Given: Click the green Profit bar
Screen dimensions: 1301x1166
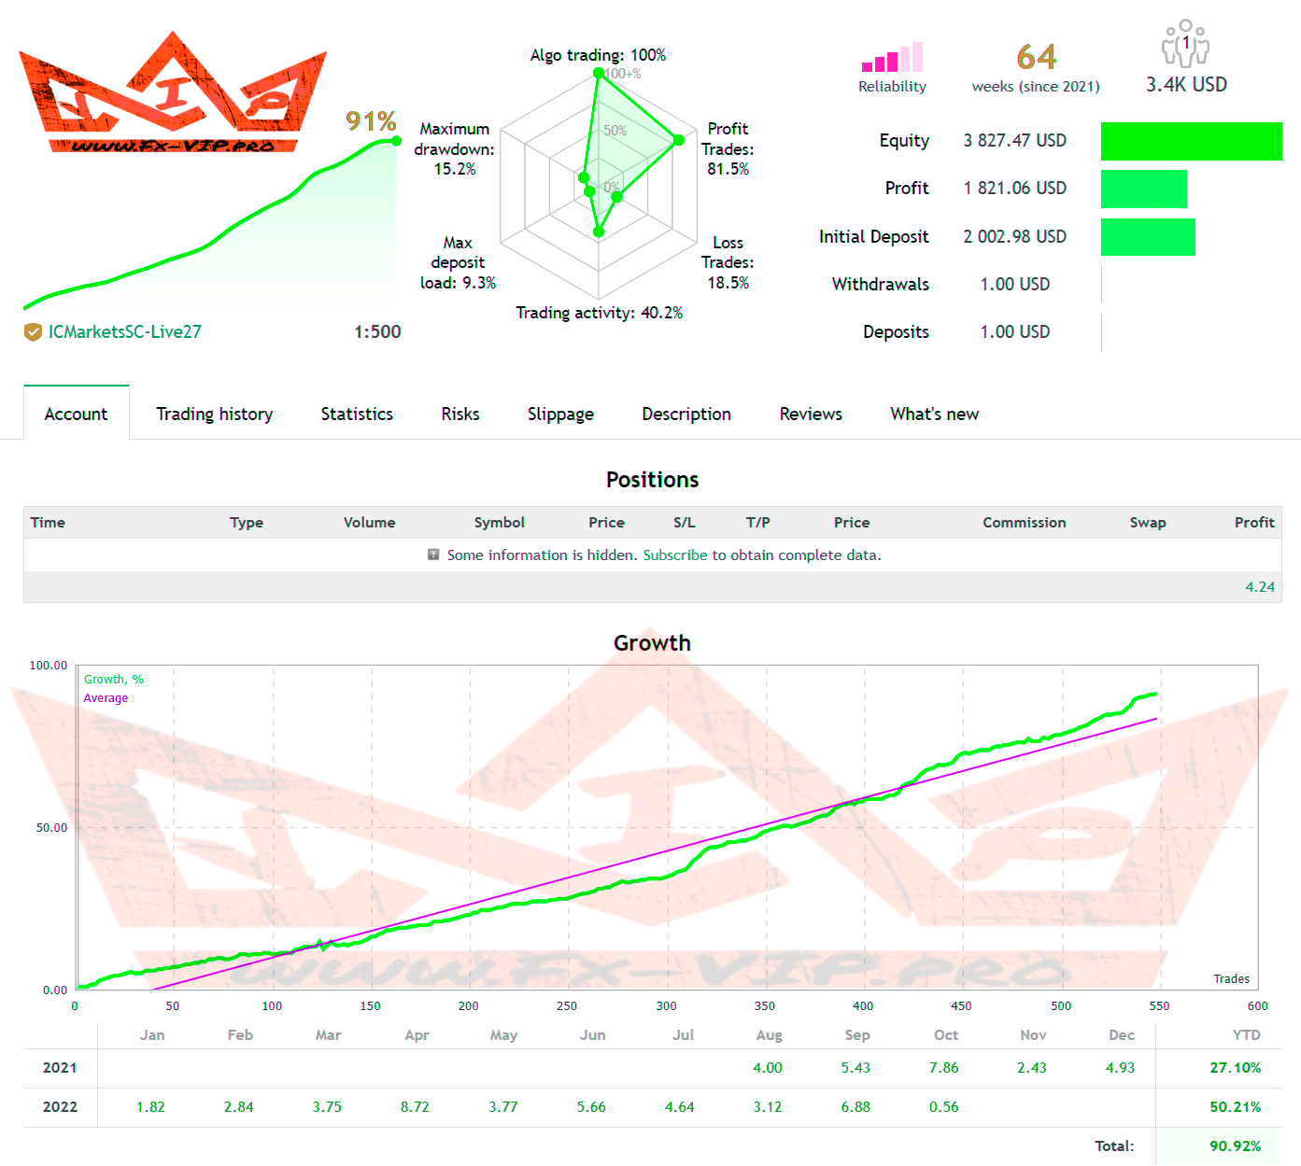Looking at the screenshot, I should coord(1143,189).
